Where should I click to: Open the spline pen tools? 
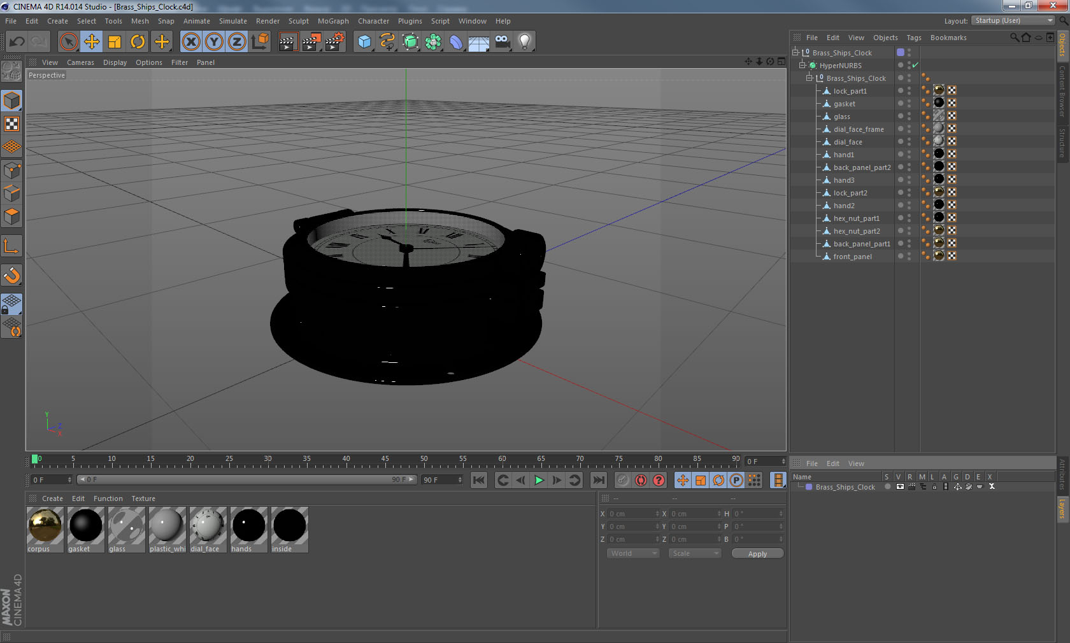[387, 42]
